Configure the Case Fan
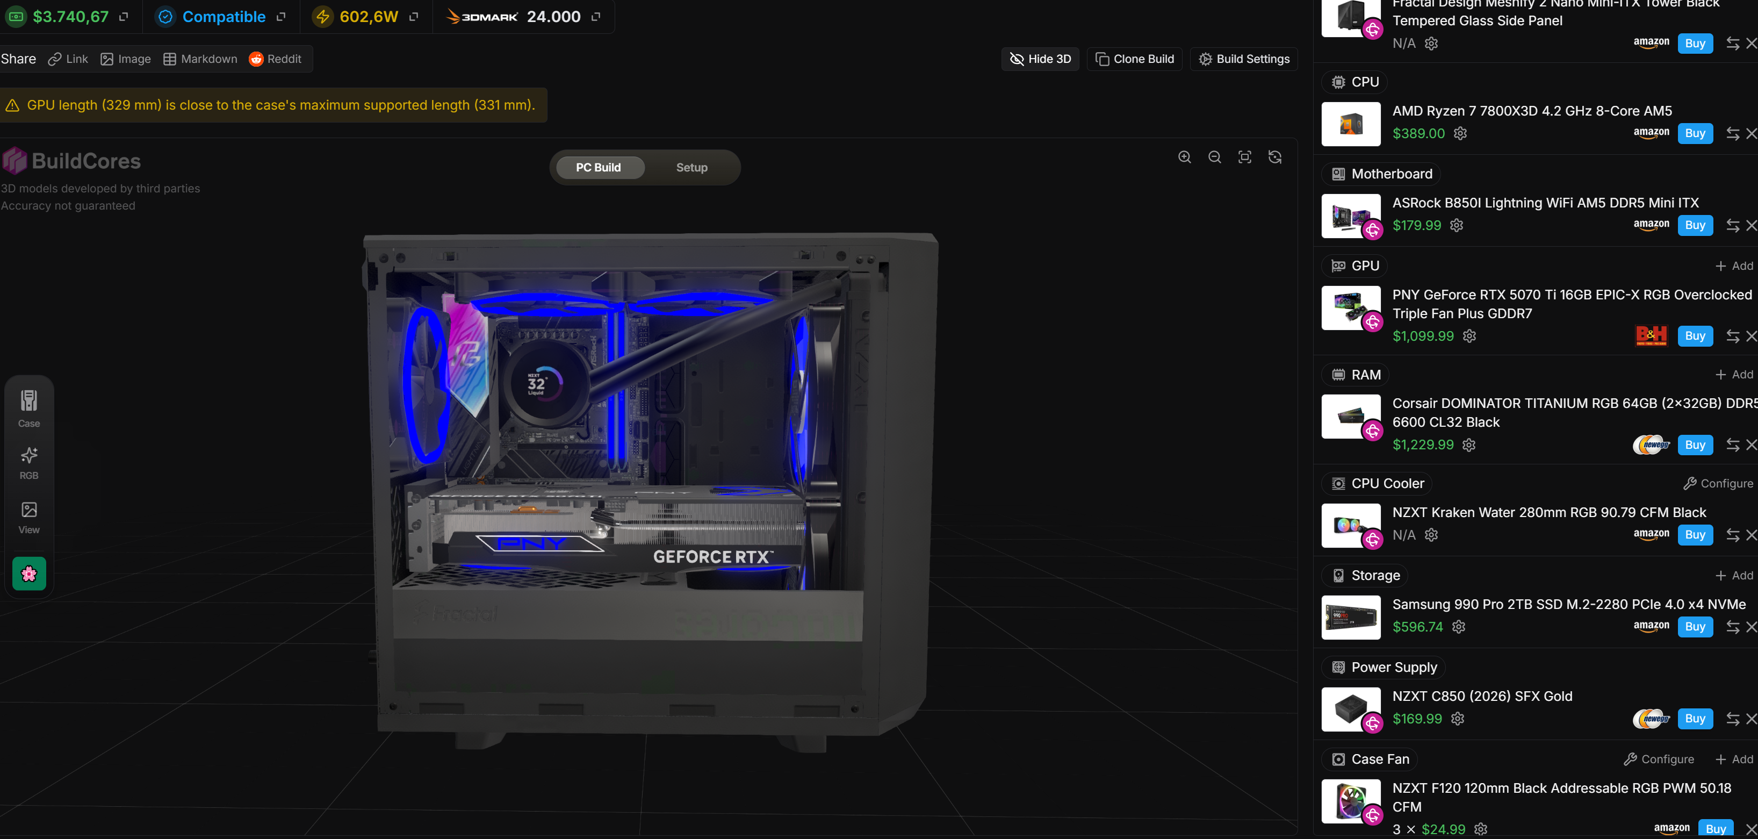This screenshot has width=1758, height=839. pos(1659,759)
